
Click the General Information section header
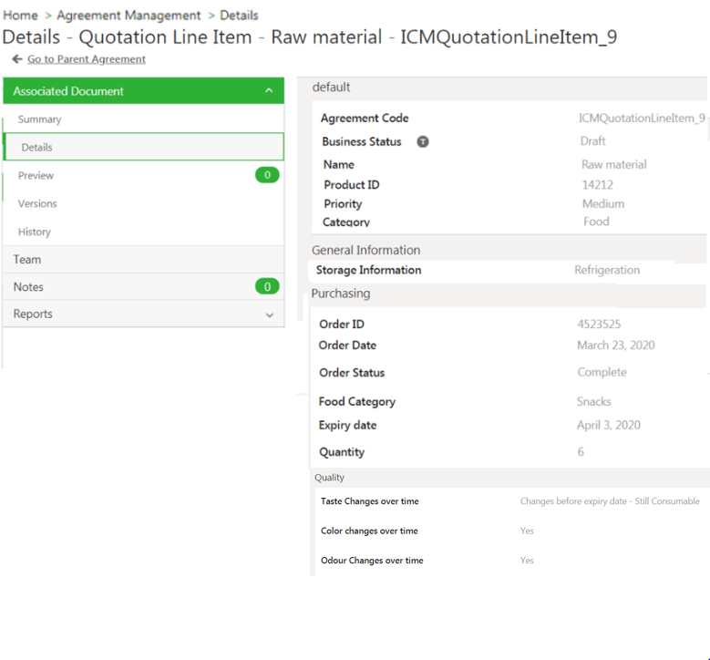pyautogui.click(x=366, y=250)
